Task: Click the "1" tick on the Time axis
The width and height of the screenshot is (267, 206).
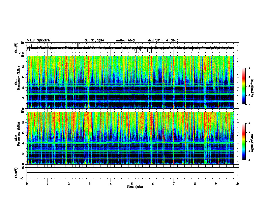Action: tap(48, 184)
